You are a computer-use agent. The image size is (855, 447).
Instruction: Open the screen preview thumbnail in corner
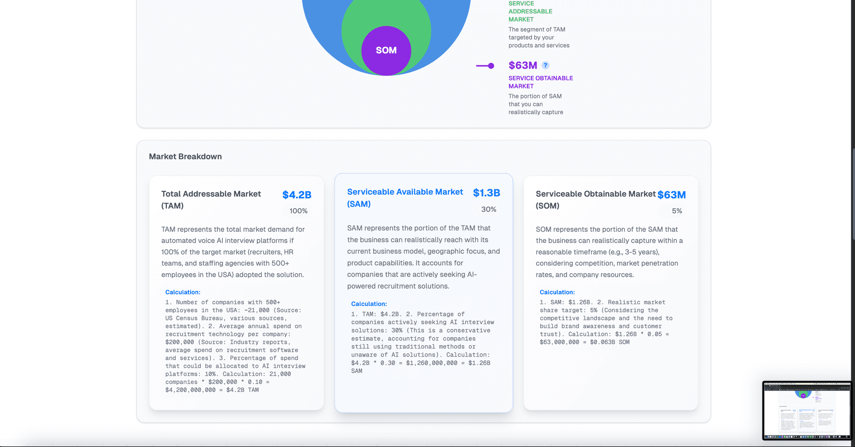pyautogui.click(x=806, y=410)
